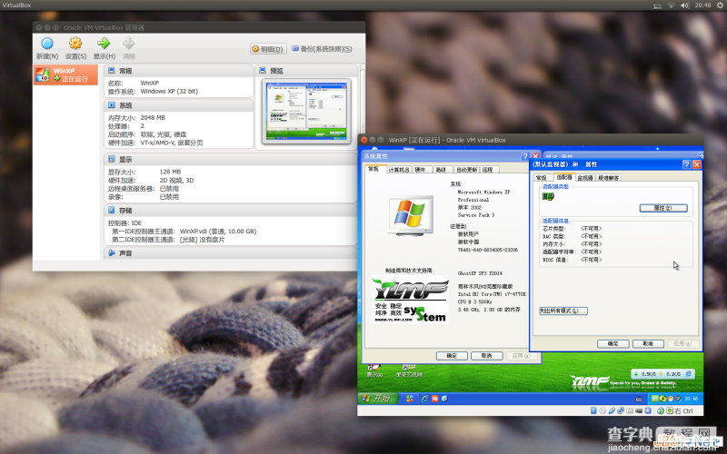
Task: Select the 适配器 tab in monitor properties
Action: pyautogui.click(x=564, y=177)
